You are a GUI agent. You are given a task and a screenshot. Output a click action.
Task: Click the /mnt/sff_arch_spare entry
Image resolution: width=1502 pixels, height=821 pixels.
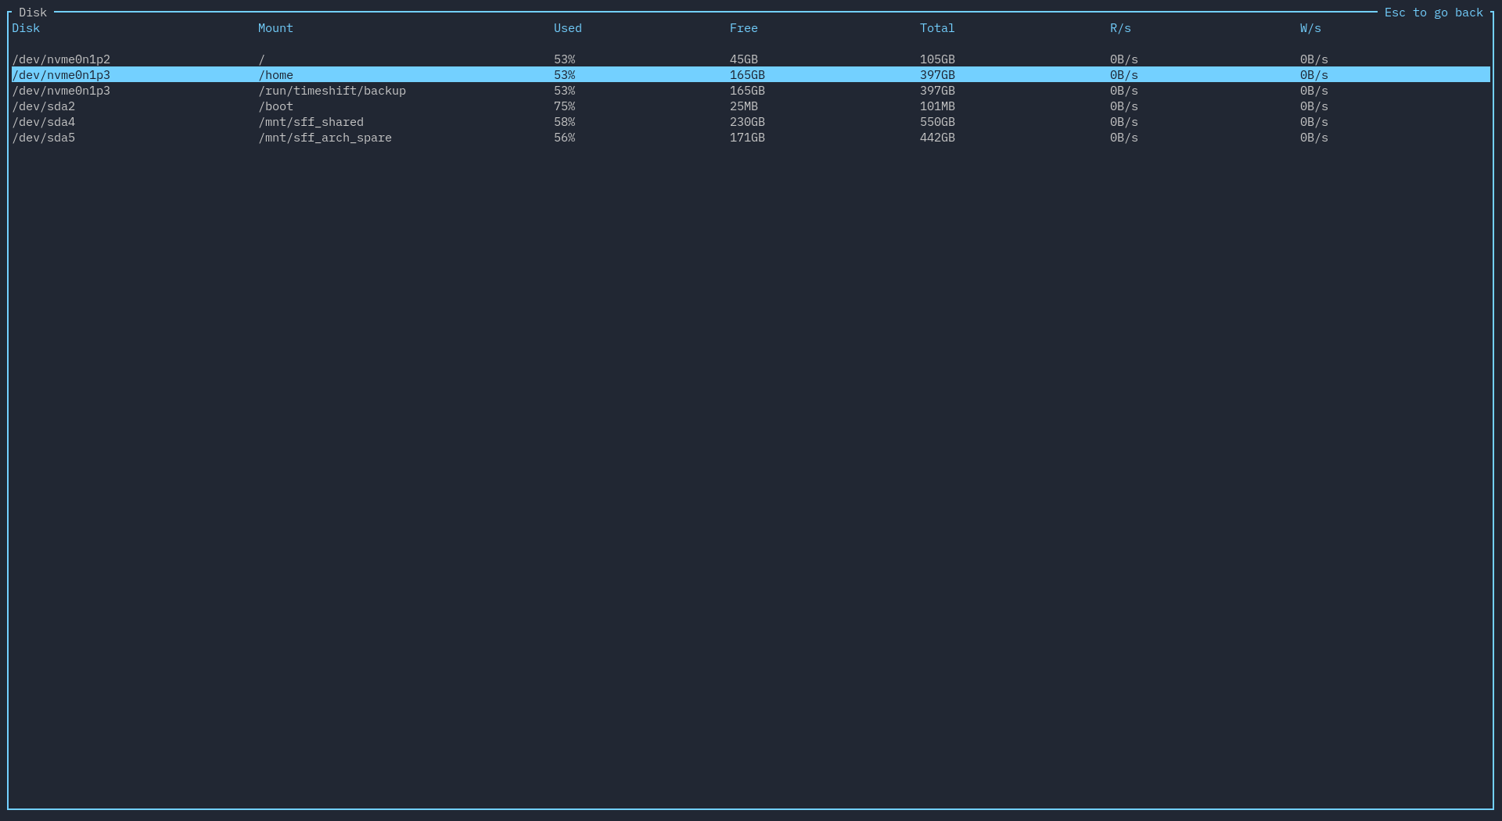coord(325,138)
